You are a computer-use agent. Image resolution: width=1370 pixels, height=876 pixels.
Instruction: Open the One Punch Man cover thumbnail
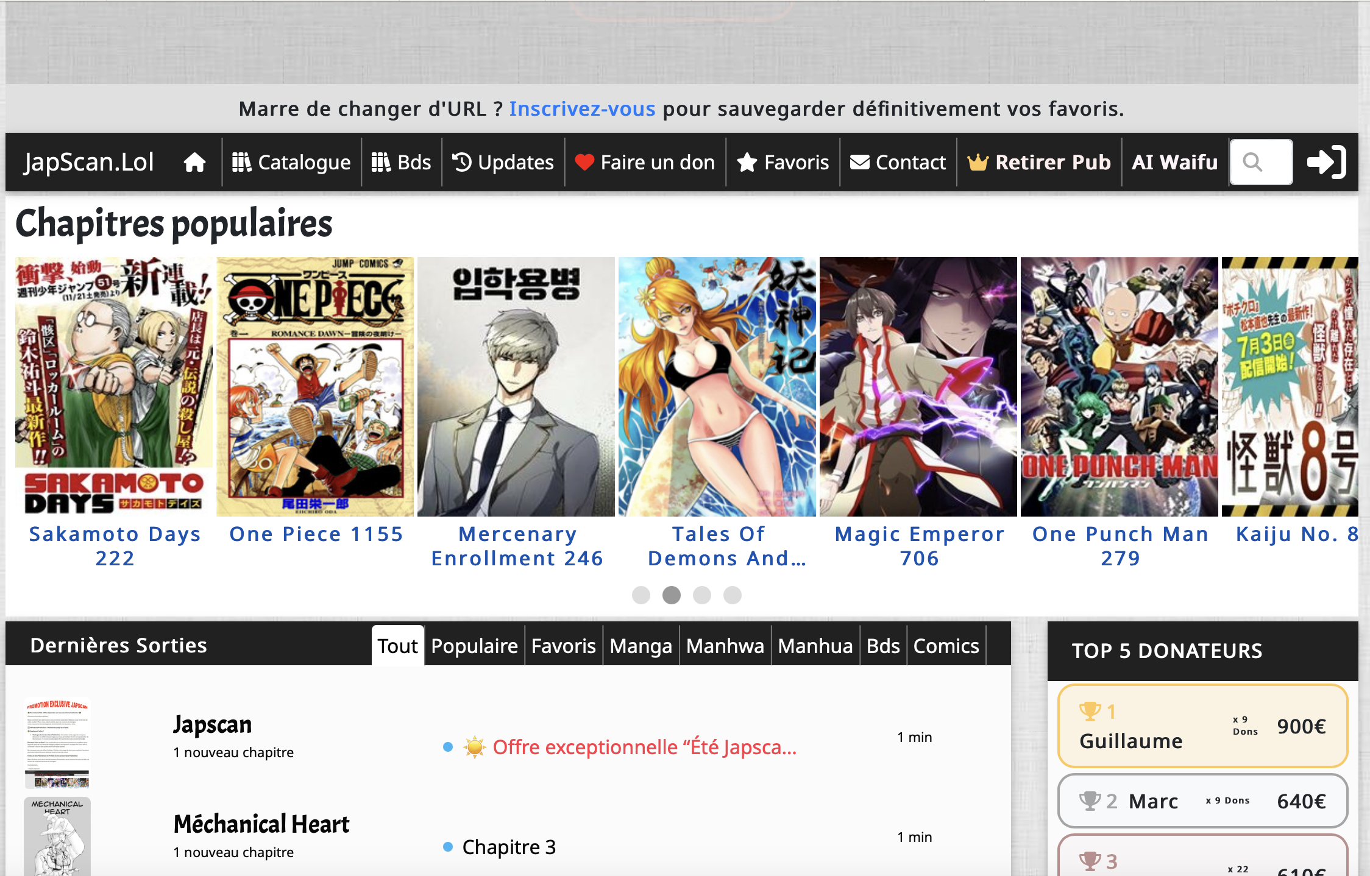pos(1119,387)
